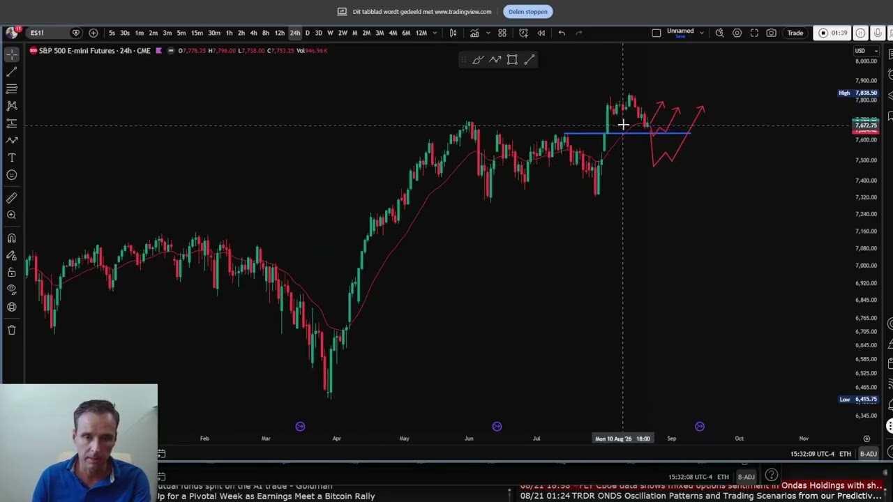
Task: Delete drawings with the trash icon
Action: coord(12,330)
